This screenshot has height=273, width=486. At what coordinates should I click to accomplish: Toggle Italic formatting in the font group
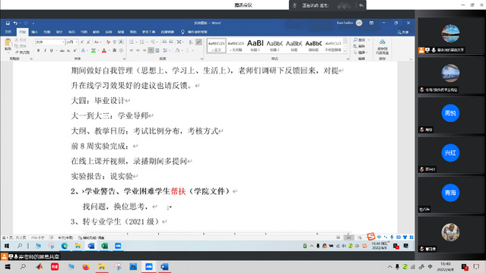(x=45, y=51)
